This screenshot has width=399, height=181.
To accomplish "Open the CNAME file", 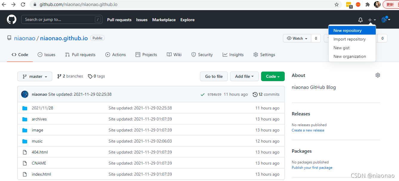I will [39, 163].
